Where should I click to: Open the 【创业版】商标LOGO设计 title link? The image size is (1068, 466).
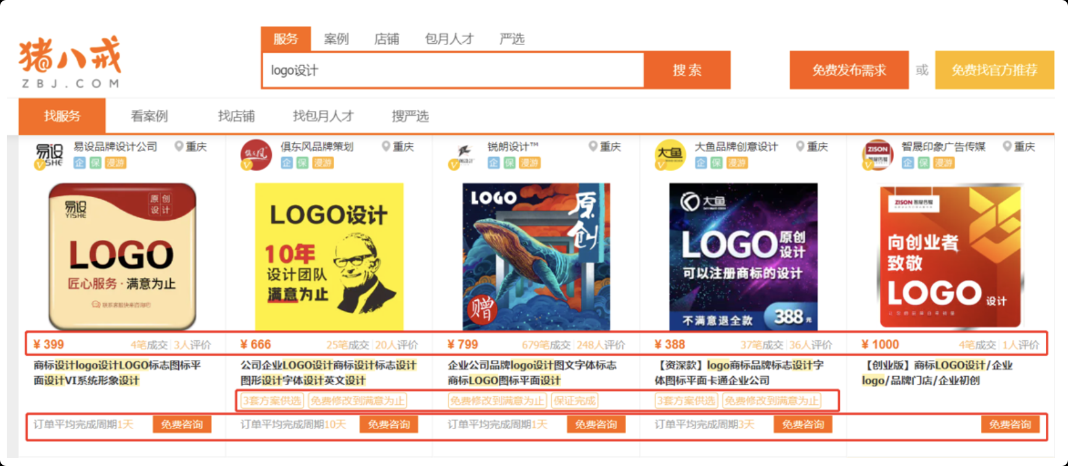pyautogui.click(x=937, y=373)
